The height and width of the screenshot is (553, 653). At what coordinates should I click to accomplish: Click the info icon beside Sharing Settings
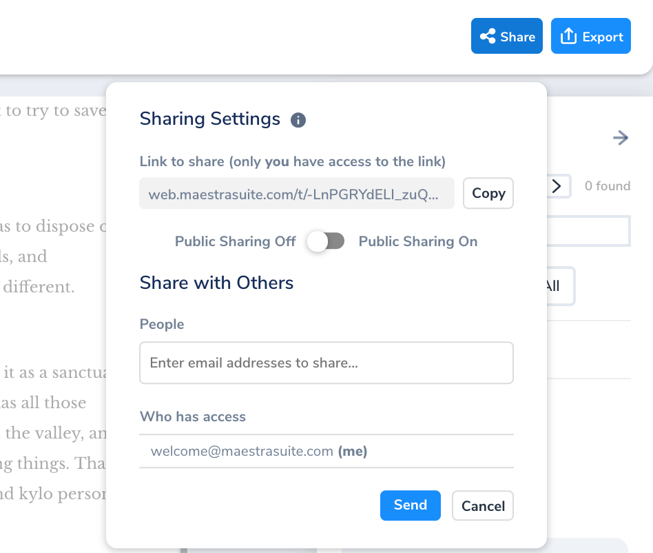(x=298, y=120)
